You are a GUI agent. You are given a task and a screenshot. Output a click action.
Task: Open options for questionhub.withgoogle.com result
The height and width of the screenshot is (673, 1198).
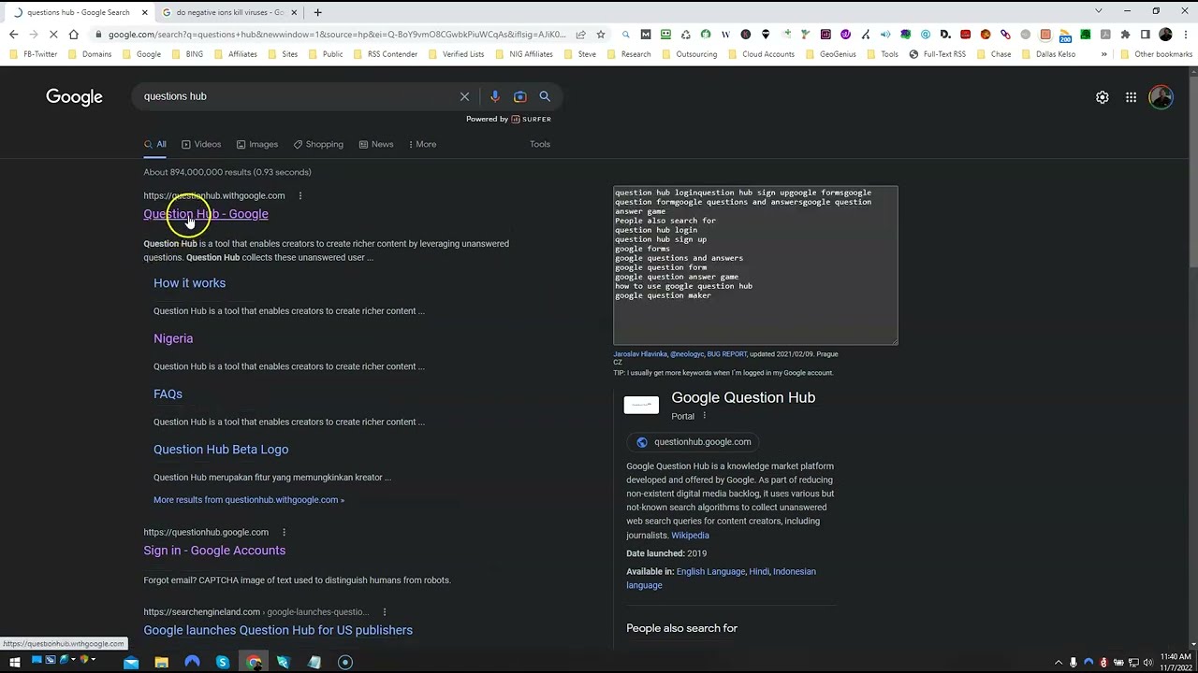pos(299,195)
